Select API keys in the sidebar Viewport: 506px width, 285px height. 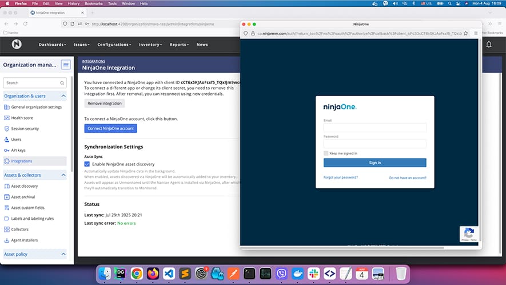(x=18, y=150)
